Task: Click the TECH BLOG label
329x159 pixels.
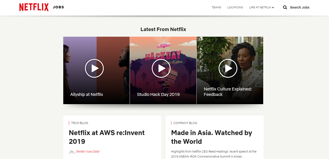Action: click(80, 123)
